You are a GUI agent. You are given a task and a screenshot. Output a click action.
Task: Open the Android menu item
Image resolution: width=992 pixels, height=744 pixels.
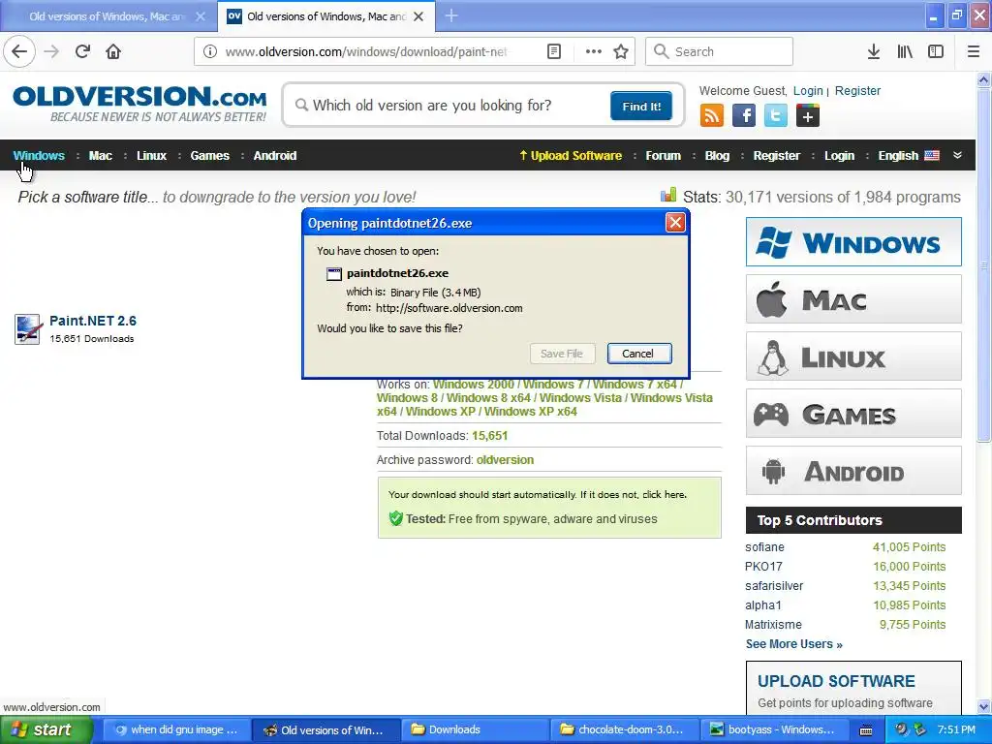click(274, 156)
